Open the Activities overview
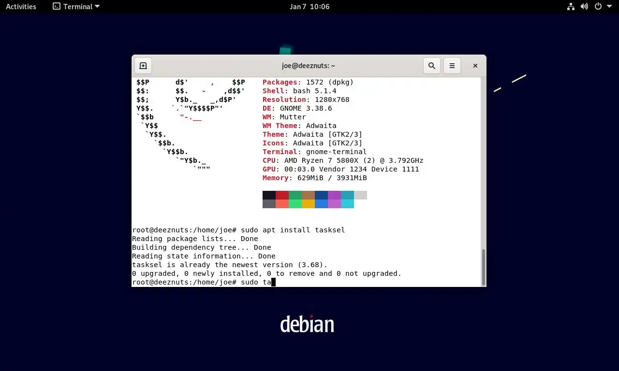Viewport: 619px width, 371px height. point(21,6)
